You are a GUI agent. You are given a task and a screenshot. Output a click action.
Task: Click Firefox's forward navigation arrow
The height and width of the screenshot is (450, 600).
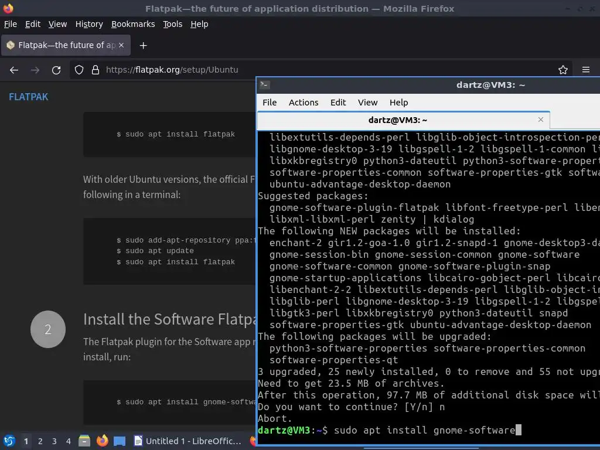pos(35,70)
